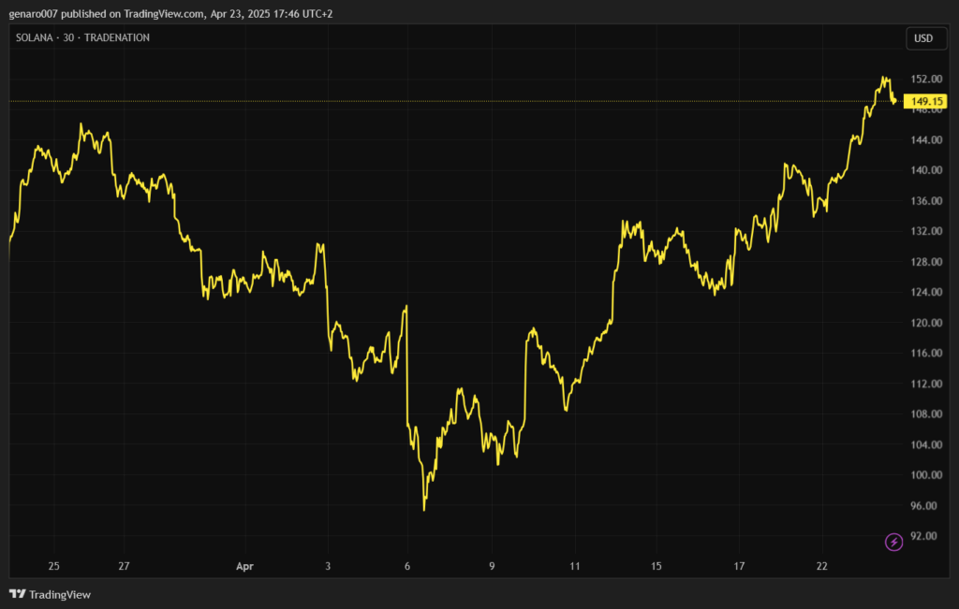Select the Apr label on time axis
The image size is (959, 609).
pyautogui.click(x=244, y=566)
